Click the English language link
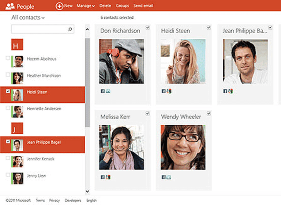Screen dimensions: 281x205 point(91,200)
